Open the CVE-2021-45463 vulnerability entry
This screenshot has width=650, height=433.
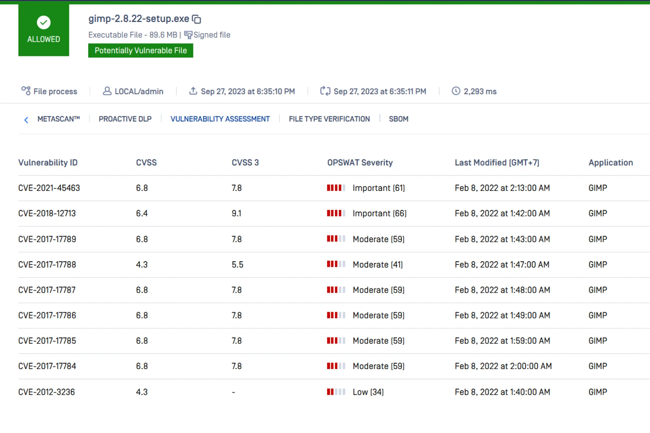(49, 188)
